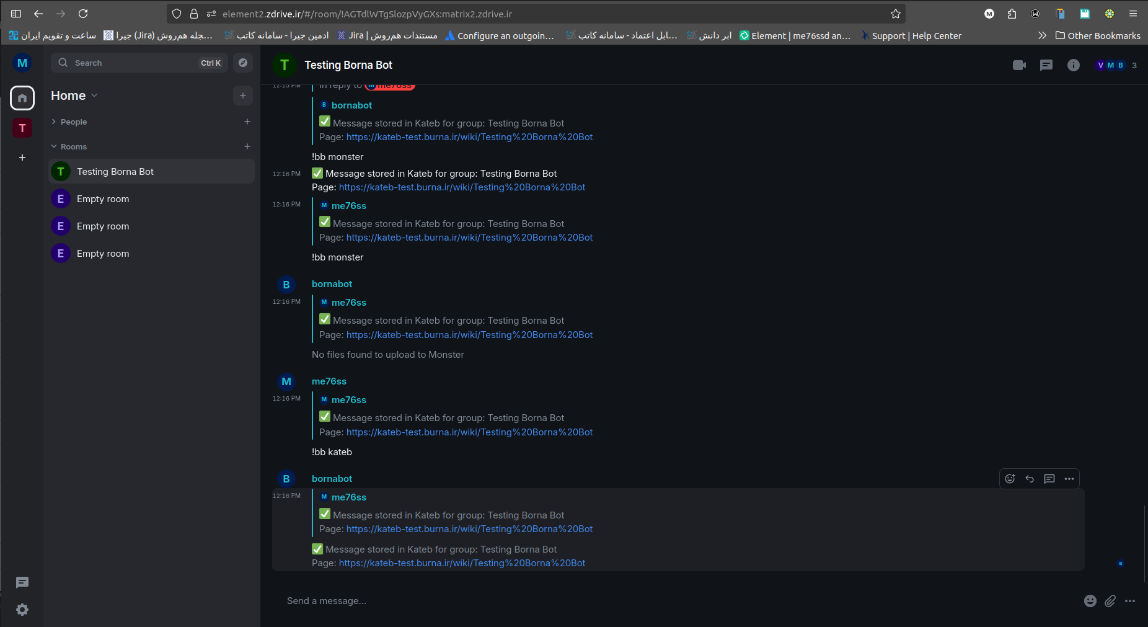Click the plus button beside Home

(x=243, y=96)
